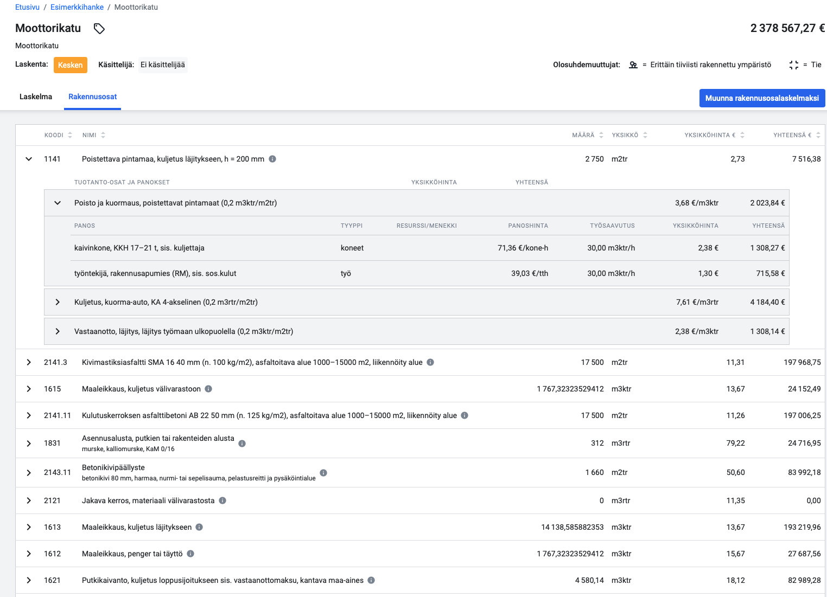Viewport: 827px width, 597px height.
Task: Click panoshinta 71,36 €/kone-h value
Action: point(523,248)
